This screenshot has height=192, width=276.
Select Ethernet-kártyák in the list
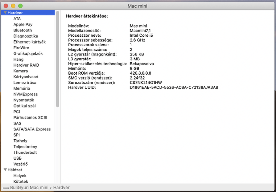30,42
